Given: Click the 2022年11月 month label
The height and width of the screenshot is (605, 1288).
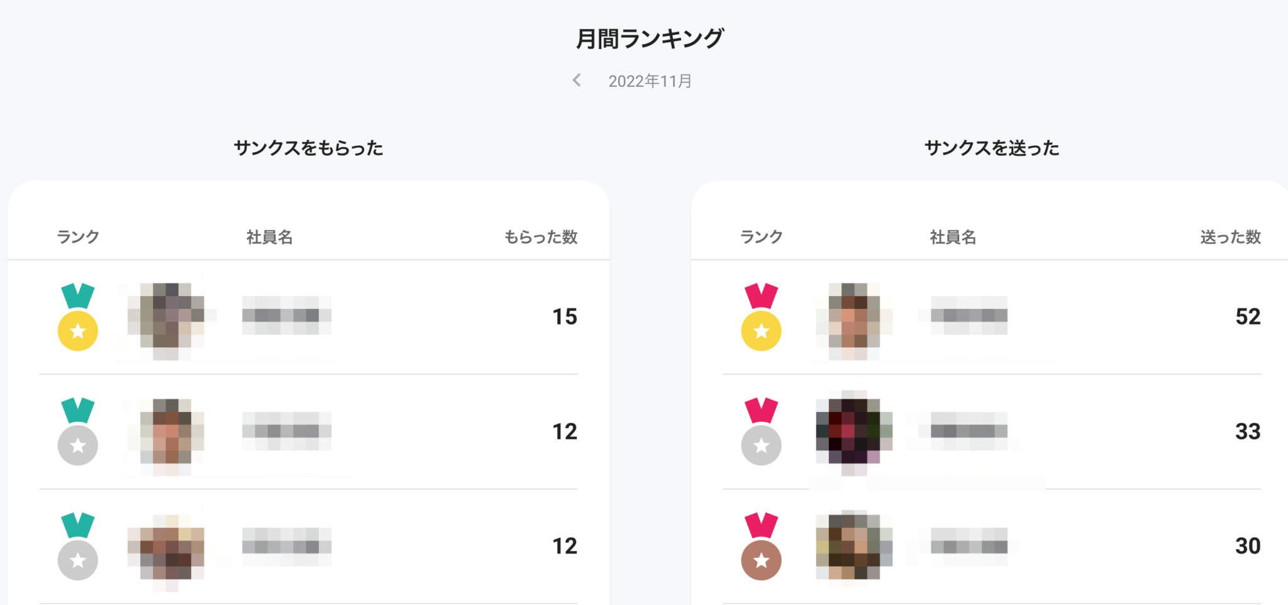Looking at the screenshot, I should (x=650, y=81).
